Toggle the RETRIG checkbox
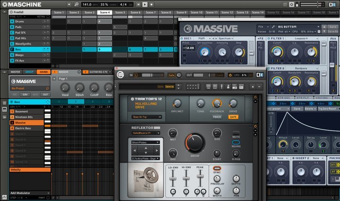This screenshot has height=201, width=340. click(x=48, y=17)
